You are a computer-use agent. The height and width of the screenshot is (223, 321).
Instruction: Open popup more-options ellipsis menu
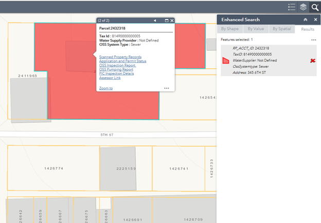[x=167, y=88]
